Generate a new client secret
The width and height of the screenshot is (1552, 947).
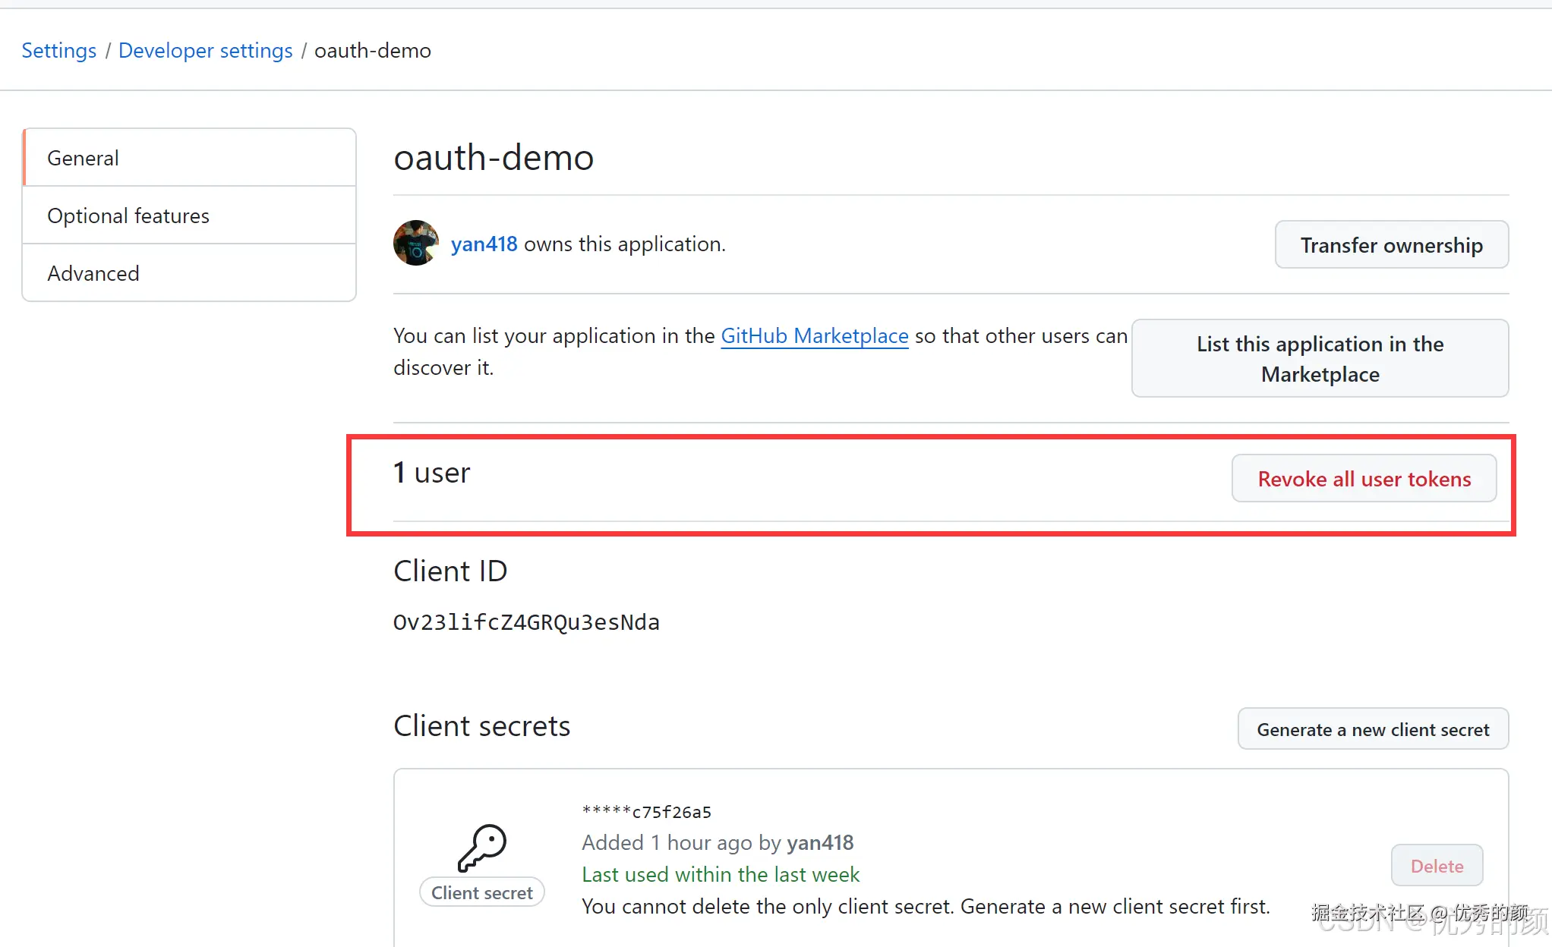(1372, 729)
